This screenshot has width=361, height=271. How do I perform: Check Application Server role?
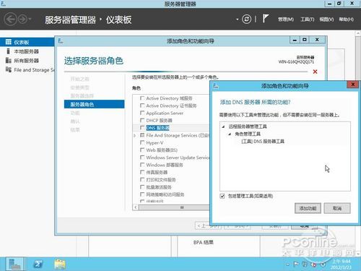click(x=142, y=113)
